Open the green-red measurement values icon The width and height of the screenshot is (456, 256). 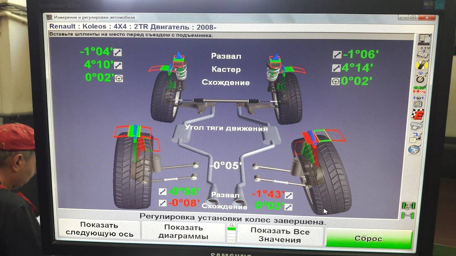[x=419, y=89]
